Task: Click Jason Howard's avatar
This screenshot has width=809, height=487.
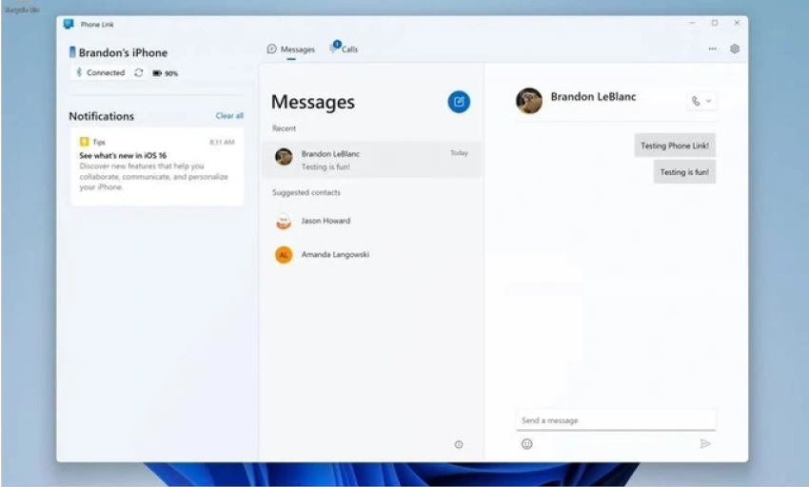Action: coord(284,222)
